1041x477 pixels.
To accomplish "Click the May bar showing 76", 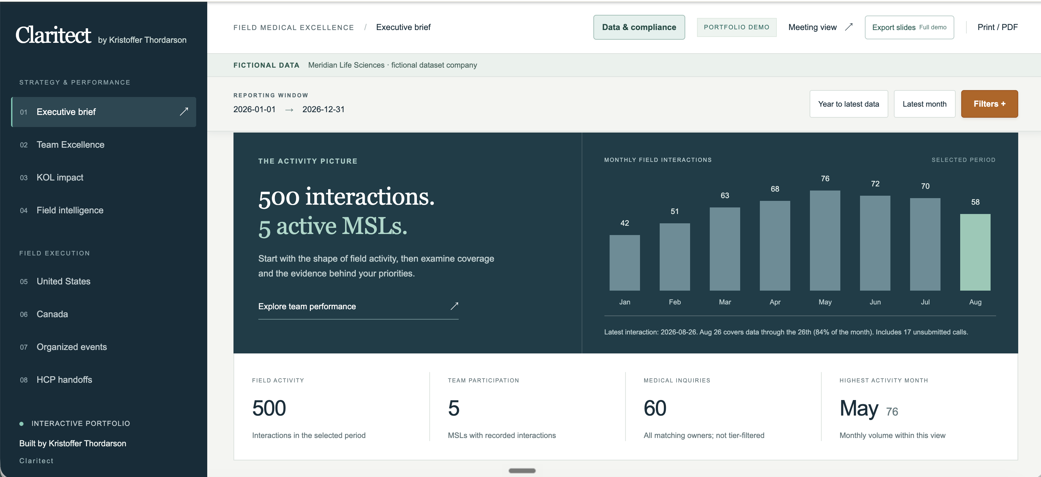I will (825, 240).
